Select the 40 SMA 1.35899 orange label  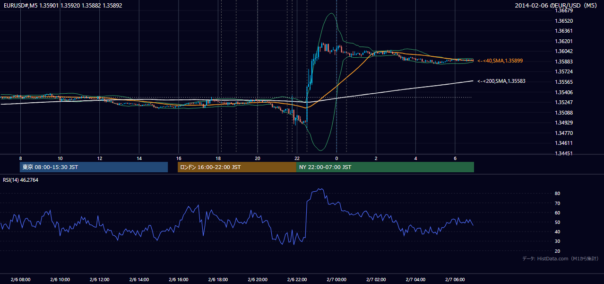tap(500, 61)
